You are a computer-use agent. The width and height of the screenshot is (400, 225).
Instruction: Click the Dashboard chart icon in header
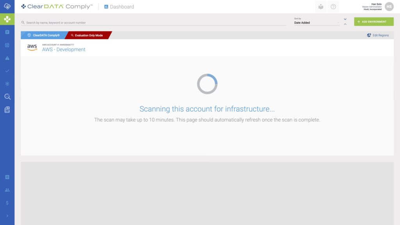(106, 7)
